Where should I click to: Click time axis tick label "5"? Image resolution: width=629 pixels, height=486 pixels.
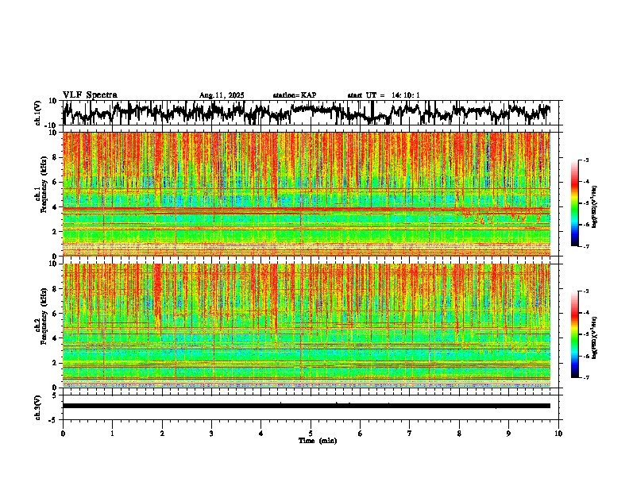311,434
